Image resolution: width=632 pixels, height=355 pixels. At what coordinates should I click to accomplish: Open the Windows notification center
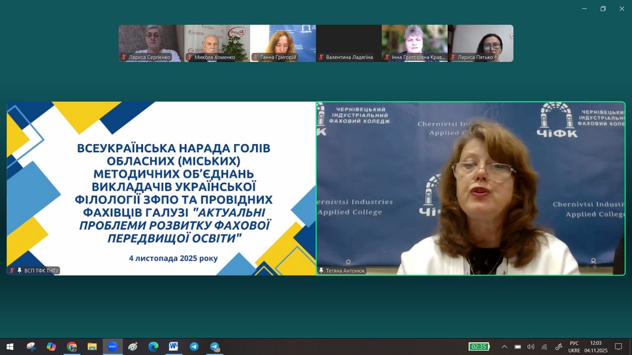click(618, 347)
